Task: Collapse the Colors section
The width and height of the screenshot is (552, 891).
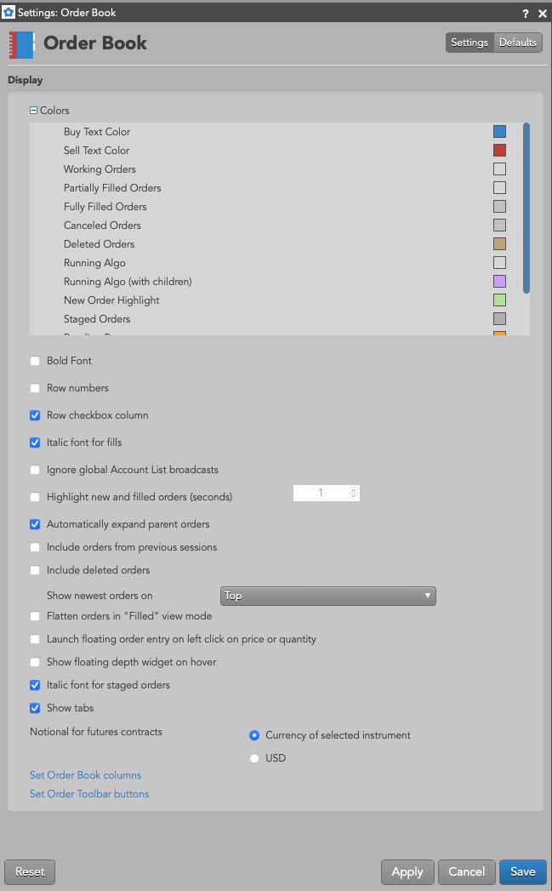Action: pyautogui.click(x=33, y=111)
